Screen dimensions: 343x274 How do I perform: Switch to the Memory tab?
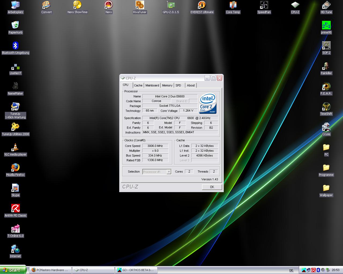[x=167, y=85]
